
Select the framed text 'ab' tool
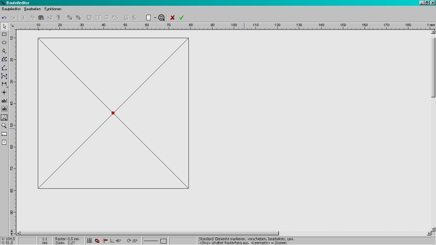point(4,109)
